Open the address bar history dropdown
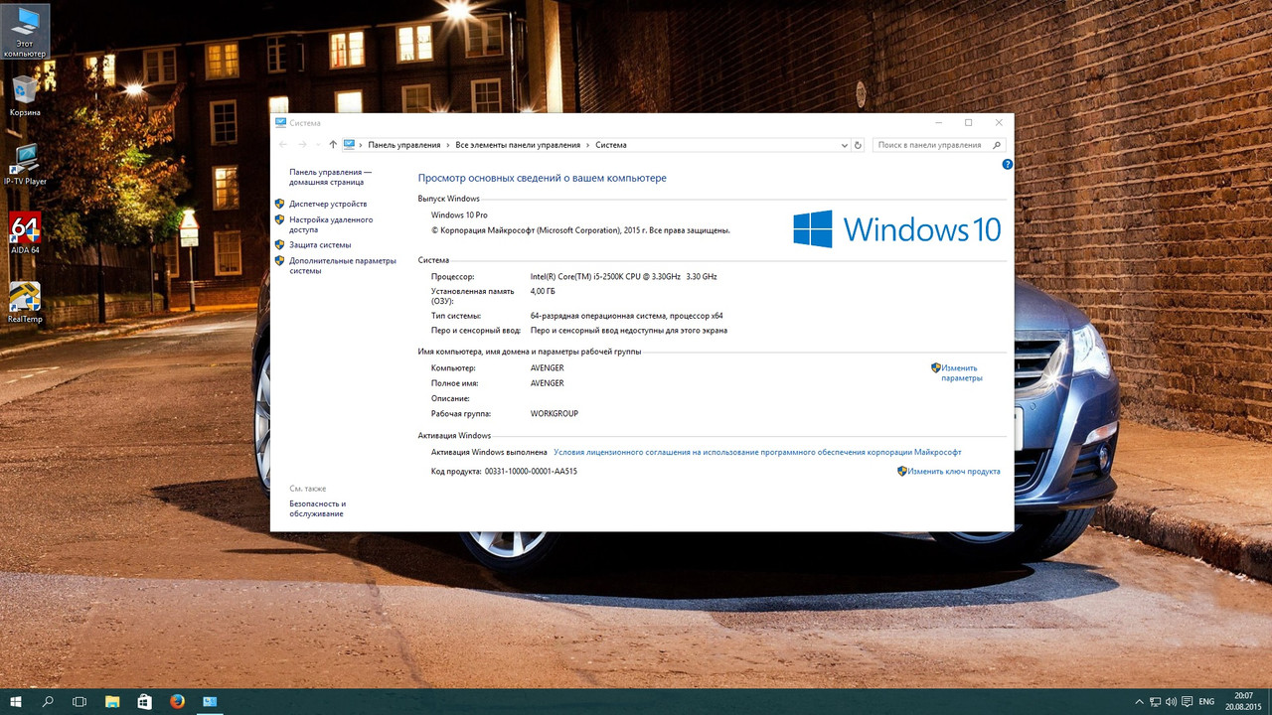Screen dimensions: 1272x715 tap(844, 145)
